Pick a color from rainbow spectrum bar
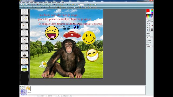 click(x=152, y=11)
